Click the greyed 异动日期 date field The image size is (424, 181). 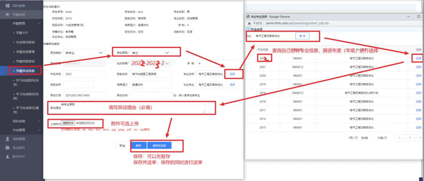84,63
